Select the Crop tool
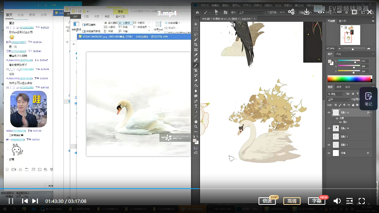Viewport: 379px width, 213px height. pos(196,45)
